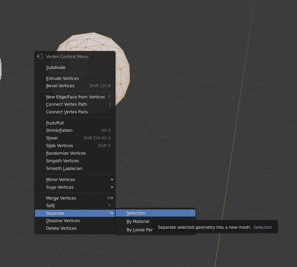Separate by Selection in submenu

(x=155, y=213)
